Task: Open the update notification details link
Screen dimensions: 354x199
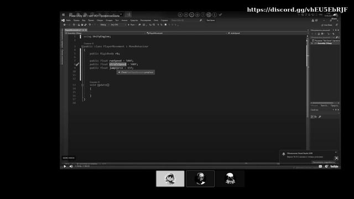Action: pyautogui.click(x=324, y=162)
